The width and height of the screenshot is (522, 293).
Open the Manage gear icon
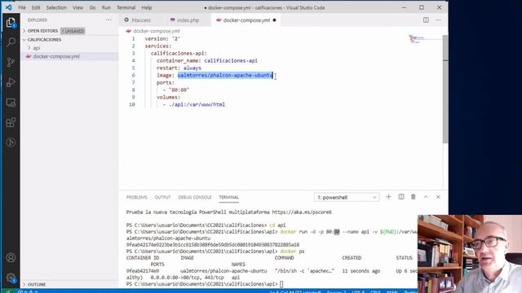[x=11, y=278]
